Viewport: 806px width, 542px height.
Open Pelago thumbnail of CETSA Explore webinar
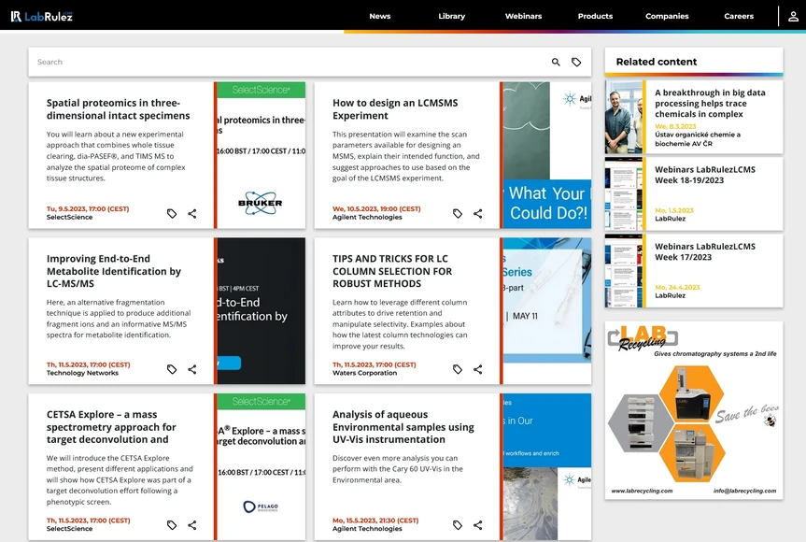tap(260, 466)
